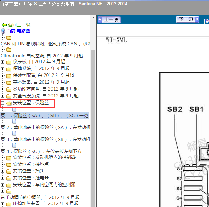The image size is (209, 207).
Task: Click folder icon beside 仪表板
Action: [9, 62]
